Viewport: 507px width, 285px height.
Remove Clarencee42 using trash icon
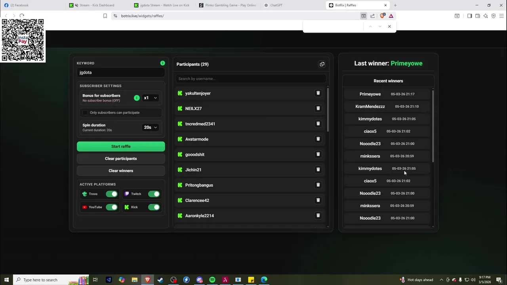tap(318, 200)
